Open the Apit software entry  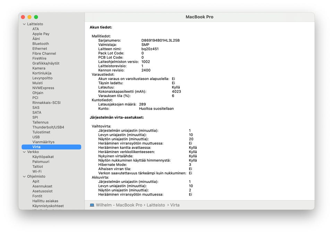click(36, 181)
